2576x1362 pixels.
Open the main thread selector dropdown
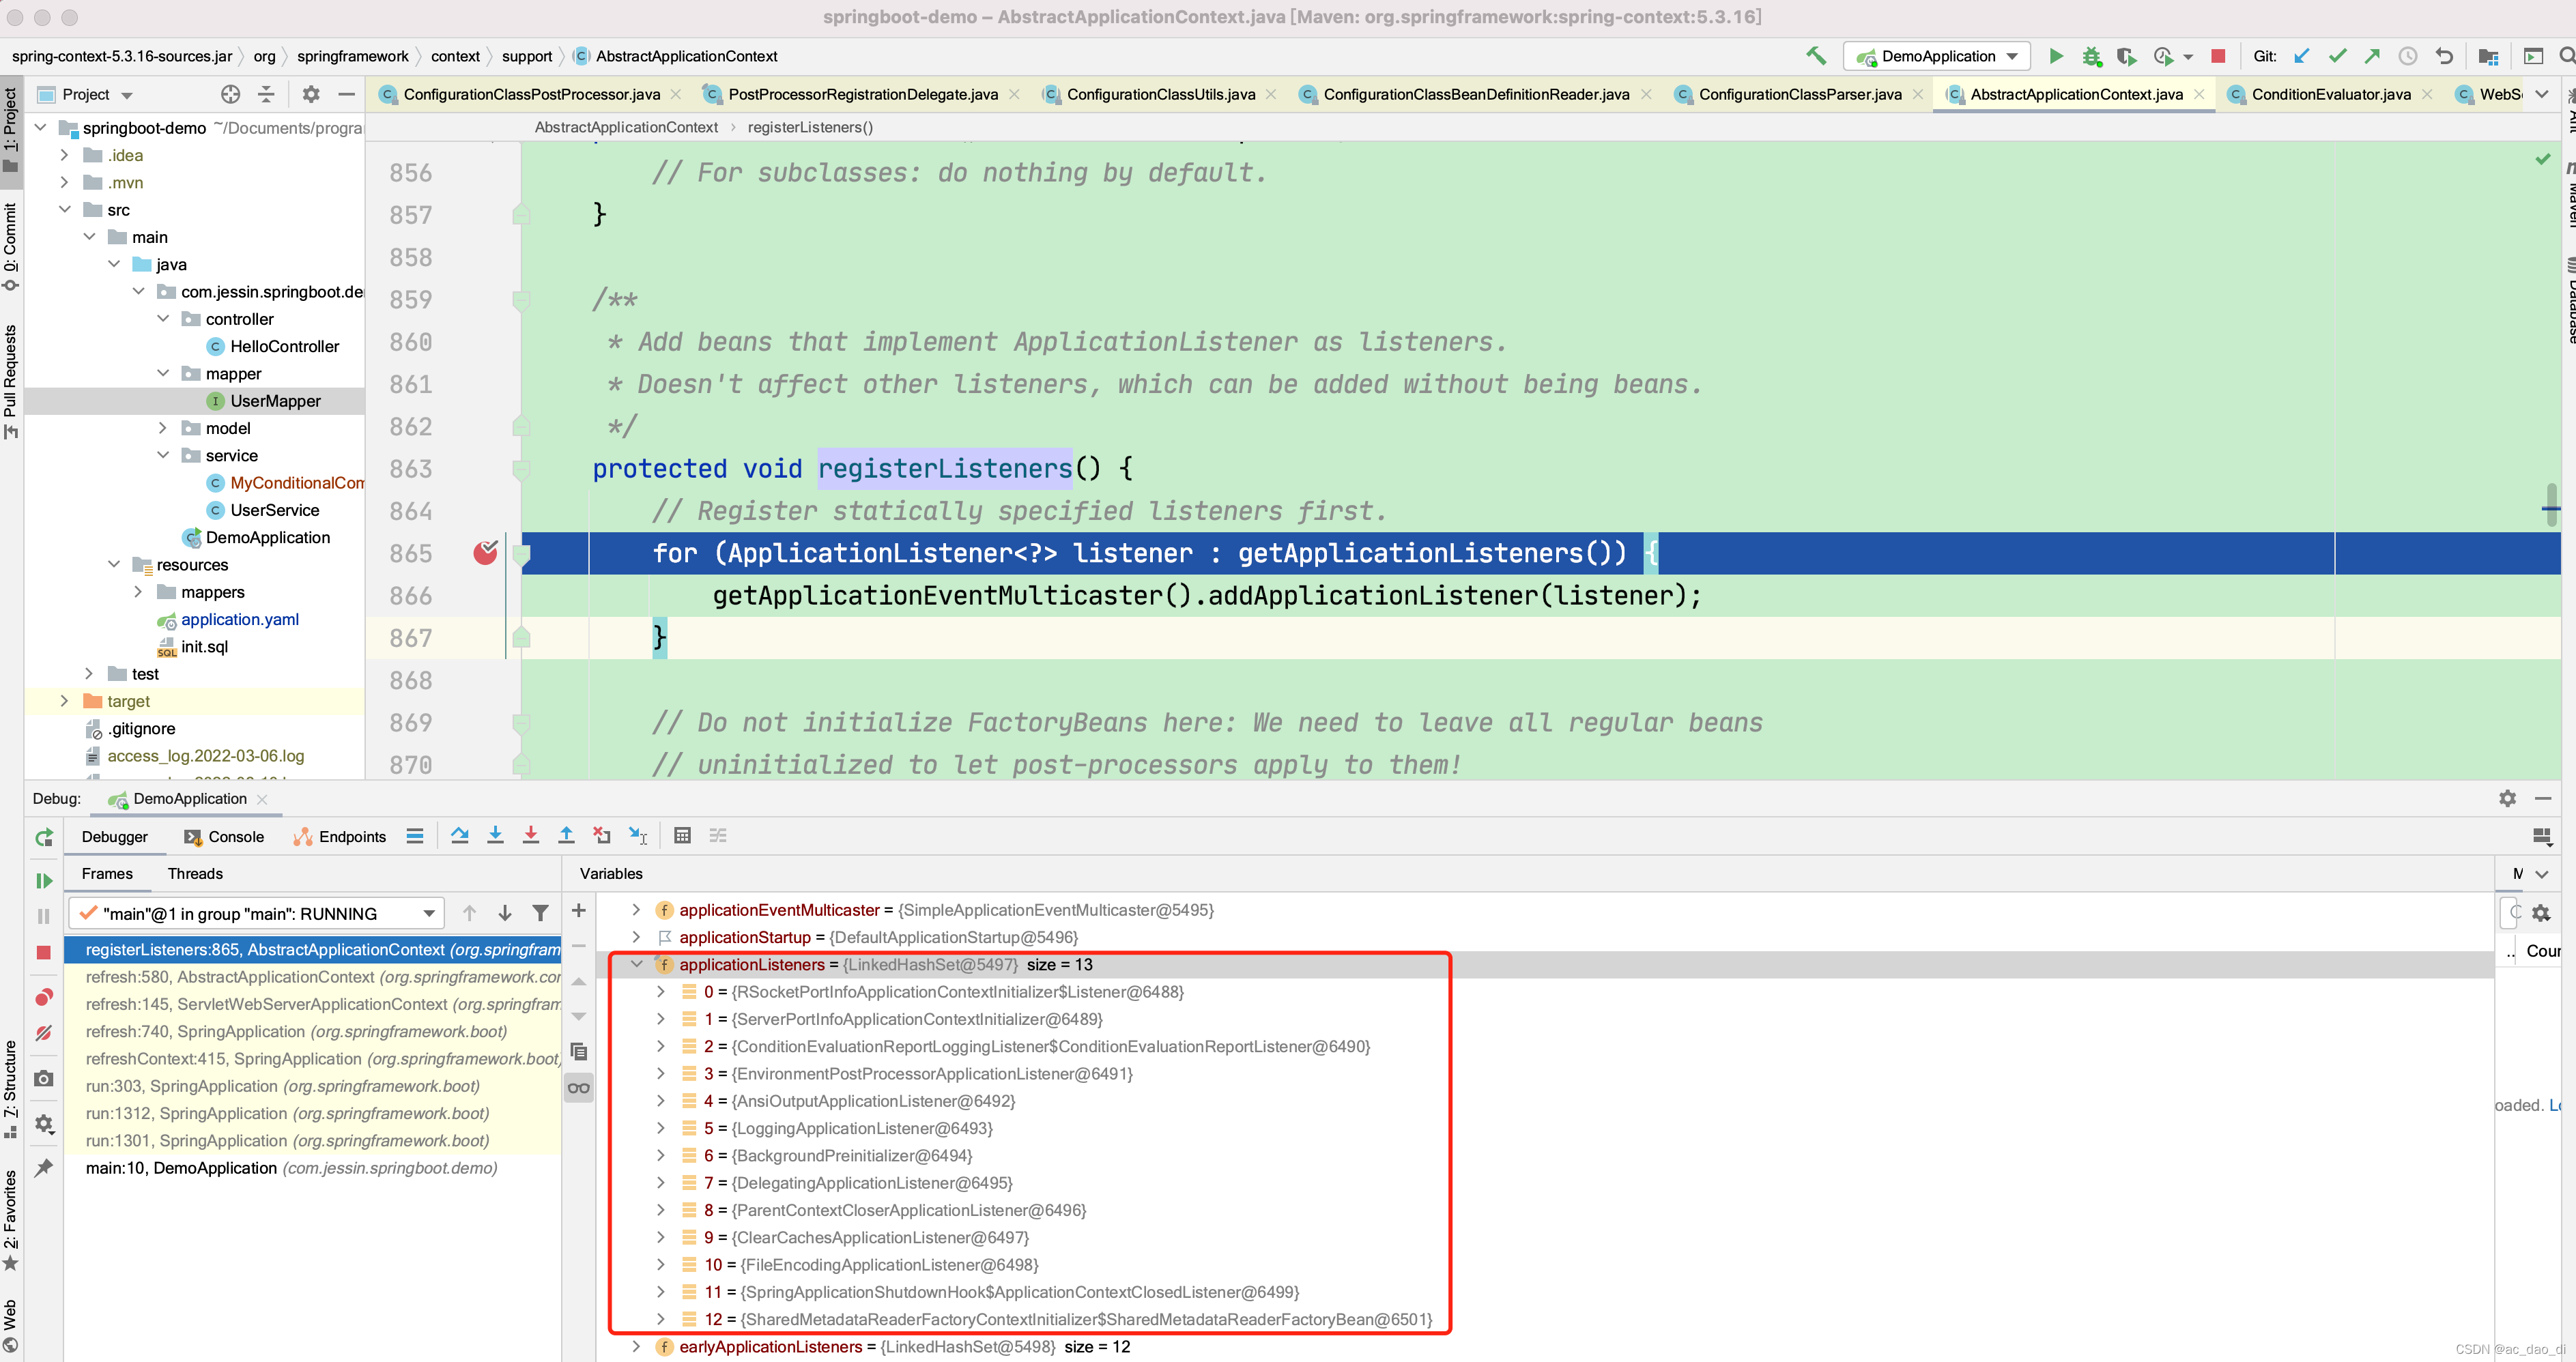(256, 913)
